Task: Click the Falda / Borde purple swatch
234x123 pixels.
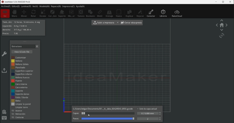Action: [13, 97]
